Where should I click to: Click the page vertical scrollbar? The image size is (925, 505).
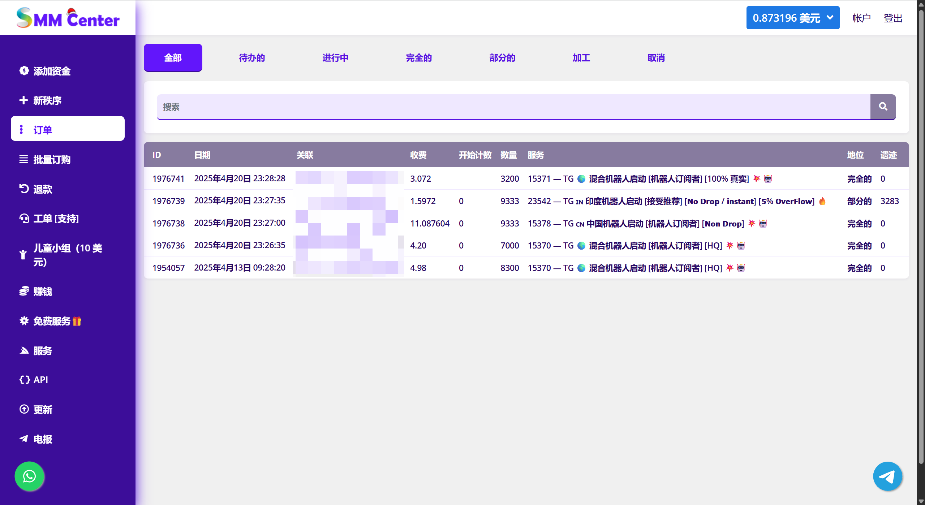[x=921, y=237]
